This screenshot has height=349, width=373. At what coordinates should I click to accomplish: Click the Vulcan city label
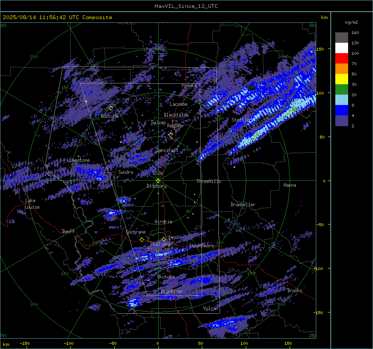click(211, 308)
